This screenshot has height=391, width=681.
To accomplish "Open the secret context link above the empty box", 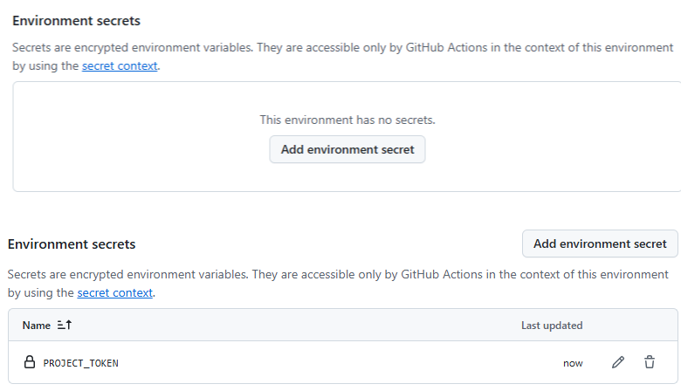I will point(120,65).
